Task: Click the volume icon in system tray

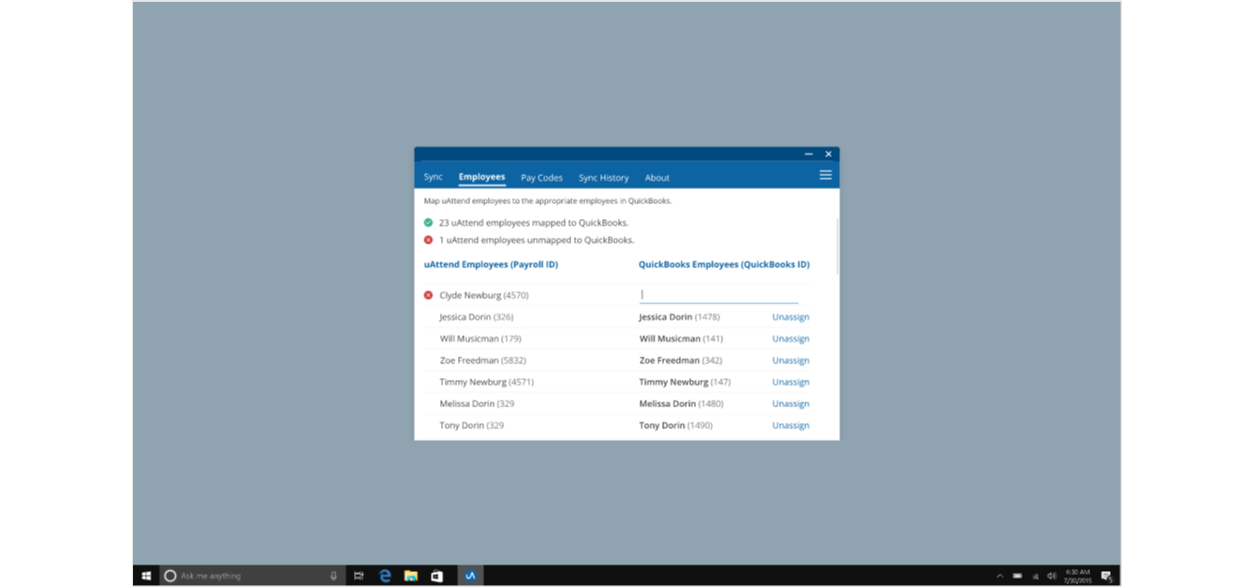Action: coord(1052,576)
